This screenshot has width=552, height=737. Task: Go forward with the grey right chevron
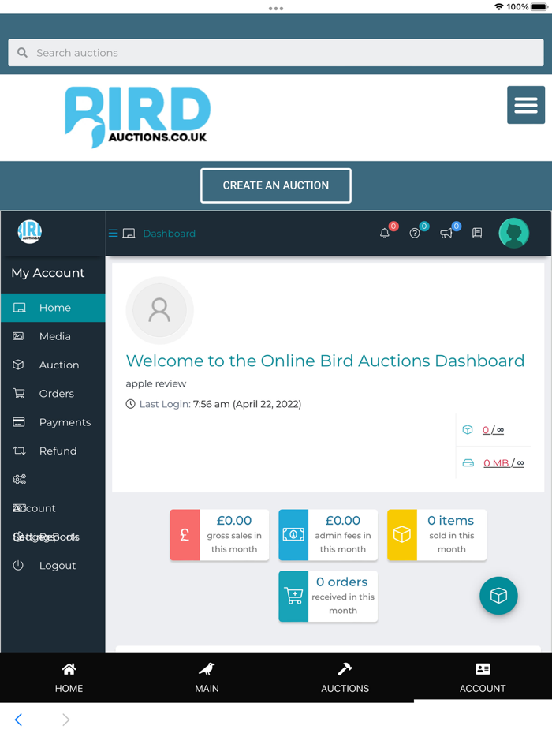pyautogui.click(x=65, y=720)
